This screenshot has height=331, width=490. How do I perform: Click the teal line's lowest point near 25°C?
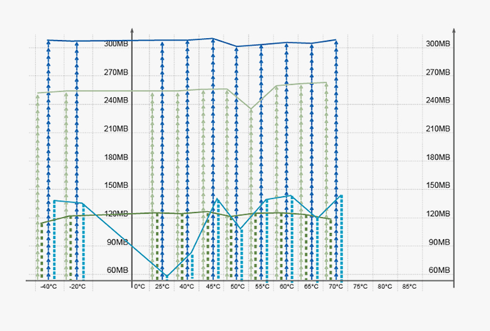[167, 277]
